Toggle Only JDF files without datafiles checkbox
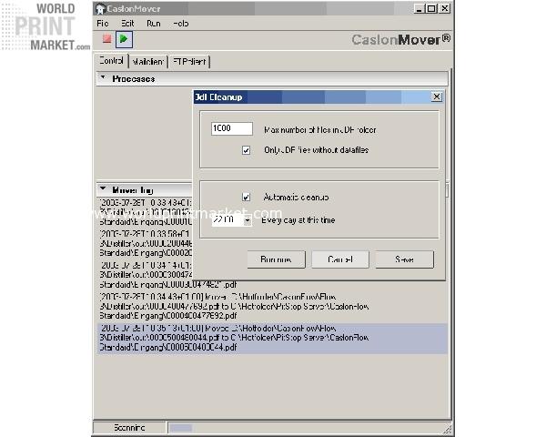This screenshot has height=437, width=546. pyautogui.click(x=247, y=150)
